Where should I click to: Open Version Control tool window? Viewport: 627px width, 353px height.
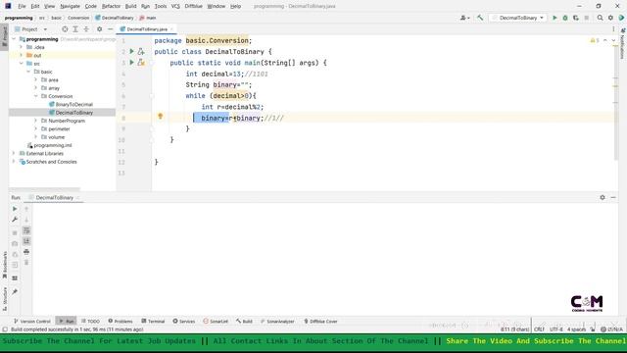[x=32, y=321]
